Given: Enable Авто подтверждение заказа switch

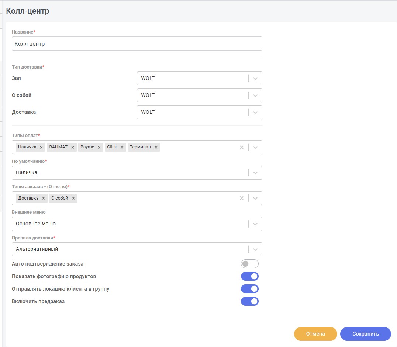Looking at the screenshot, I should coord(250,264).
